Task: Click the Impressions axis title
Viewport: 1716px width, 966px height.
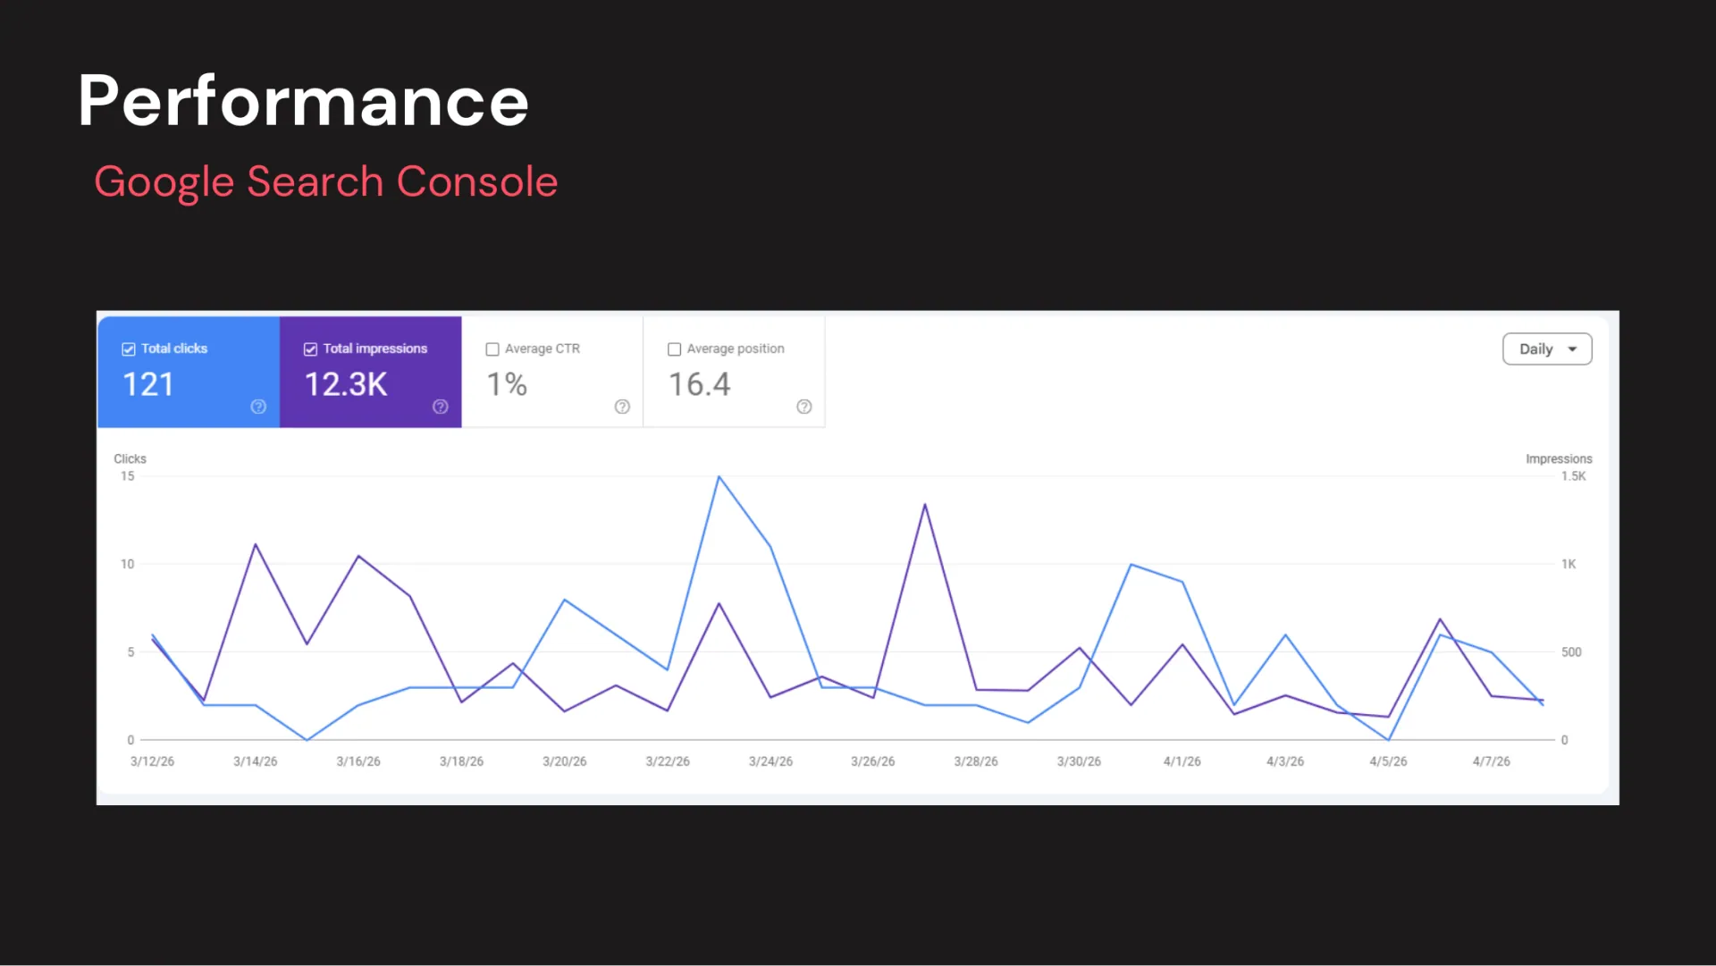Action: [1559, 458]
